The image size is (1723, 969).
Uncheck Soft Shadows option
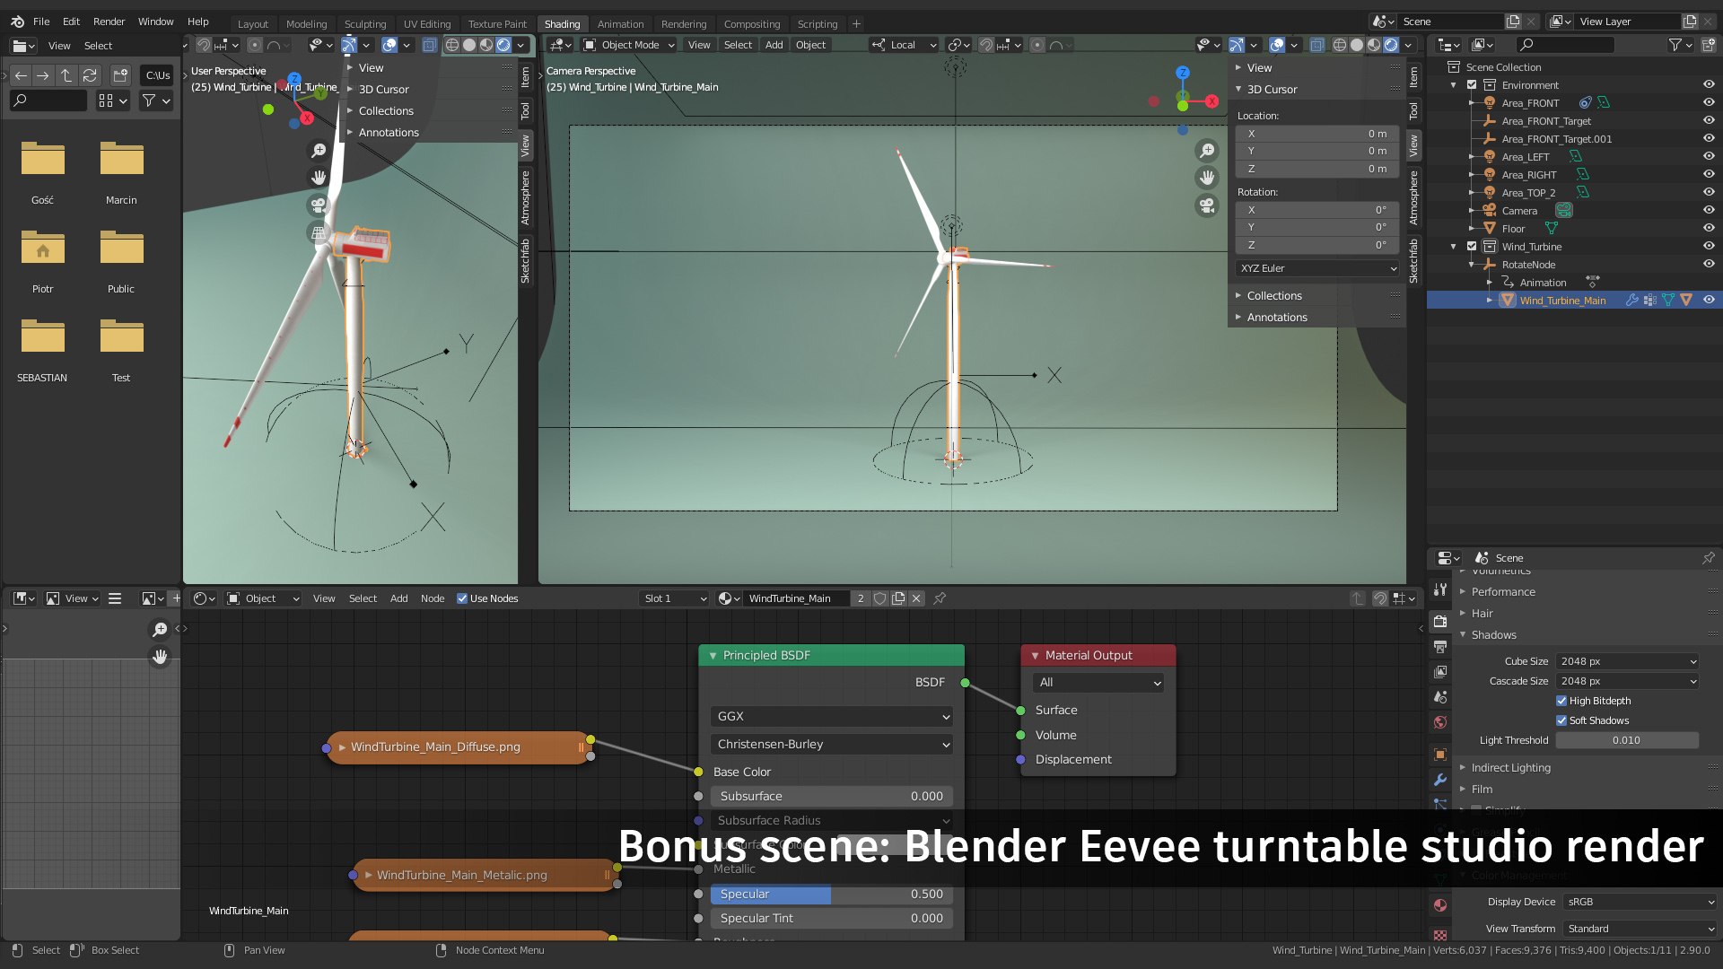[x=1561, y=720]
